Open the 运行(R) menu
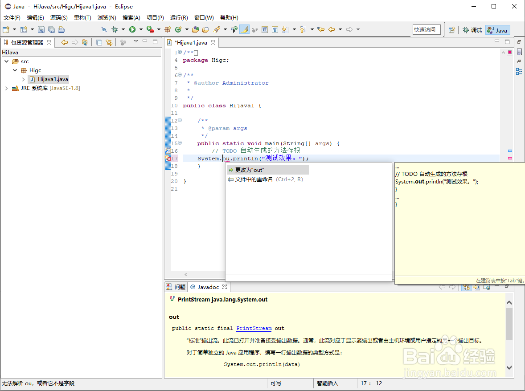Screen dimensions: 525x391 pos(179,18)
